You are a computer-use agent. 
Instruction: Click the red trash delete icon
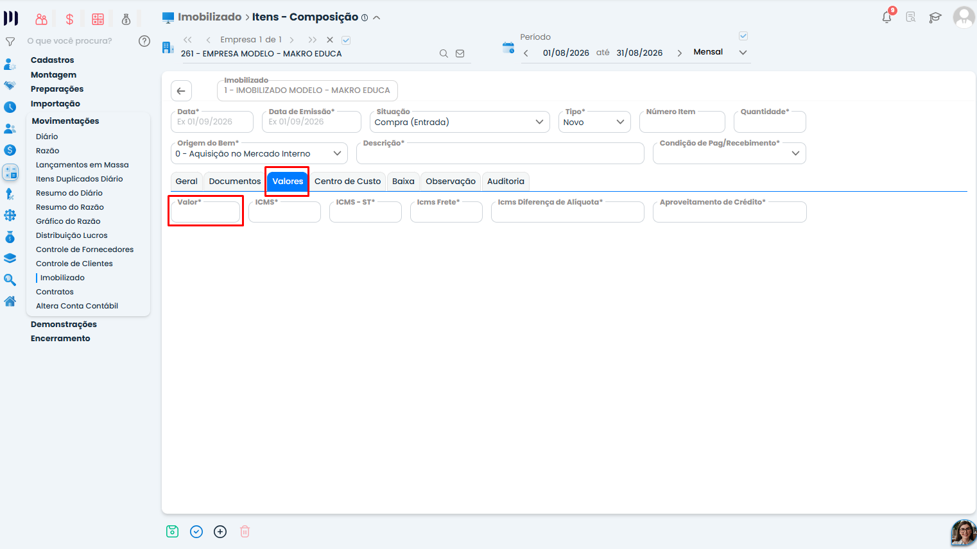245,531
